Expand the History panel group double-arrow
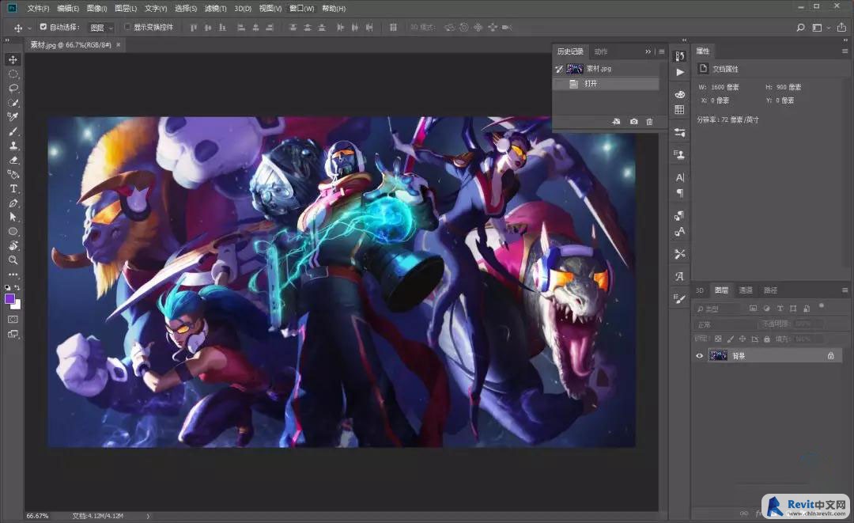Image resolution: width=854 pixels, height=523 pixels. (x=648, y=51)
